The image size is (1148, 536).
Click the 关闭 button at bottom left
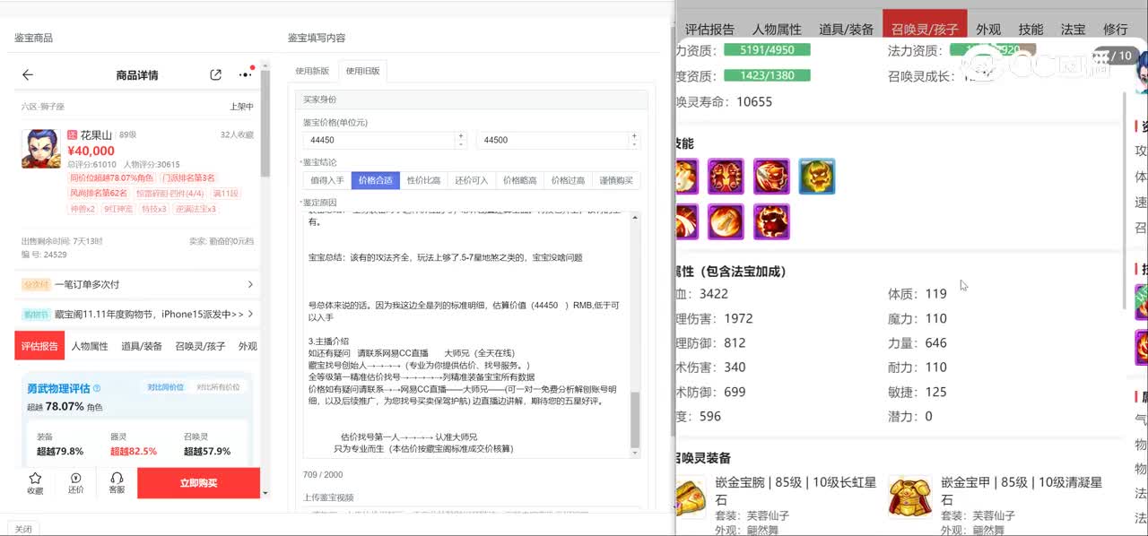click(24, 529)
